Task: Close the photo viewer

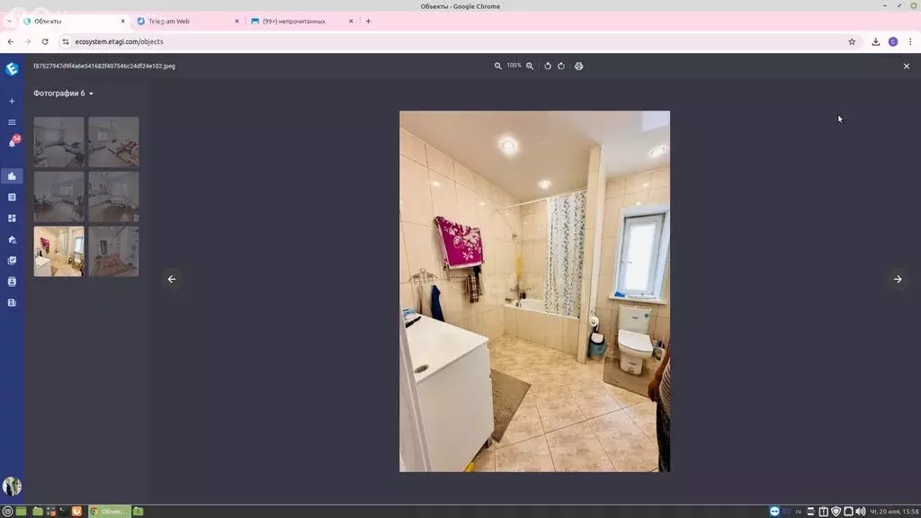Action: [906, 66]
